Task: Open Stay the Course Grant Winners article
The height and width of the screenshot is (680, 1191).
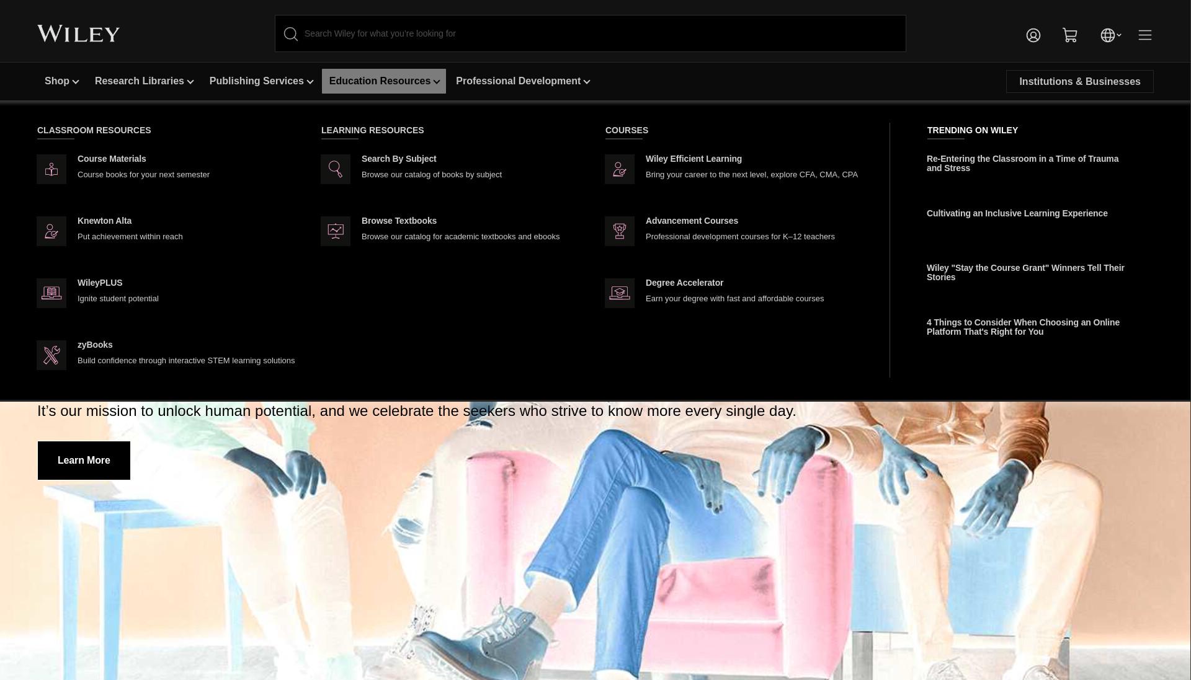Action: (x=1025, y=273)
